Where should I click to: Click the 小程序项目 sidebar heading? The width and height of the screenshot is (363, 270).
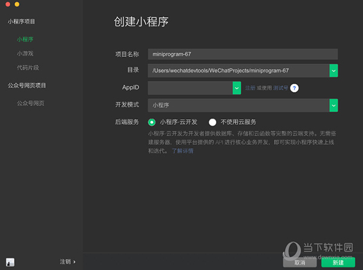21,22
